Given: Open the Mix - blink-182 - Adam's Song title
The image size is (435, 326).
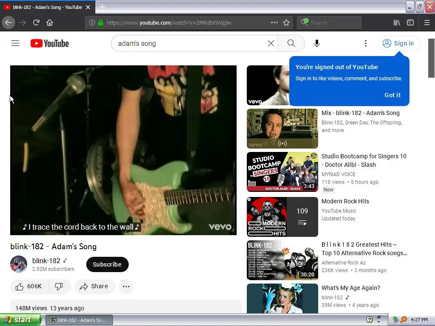Looking at the screenshot, I should (x=360, y=113).
